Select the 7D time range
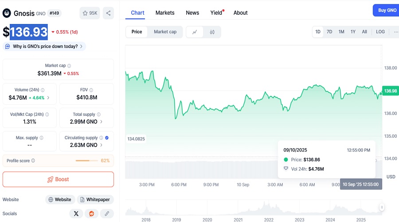The image size is (399, 222). [329, 32]
